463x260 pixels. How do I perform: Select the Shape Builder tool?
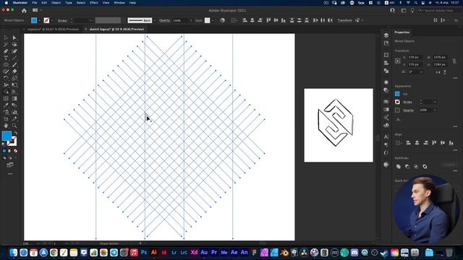click(6, 92)
